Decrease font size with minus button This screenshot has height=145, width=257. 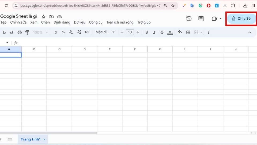(122, 32)
